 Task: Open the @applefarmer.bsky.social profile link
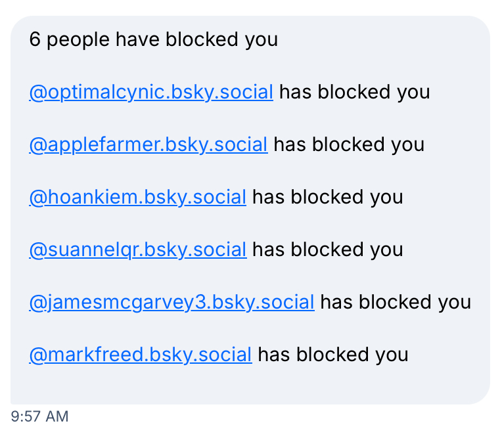pyautogui.click(x=148, y=144)
